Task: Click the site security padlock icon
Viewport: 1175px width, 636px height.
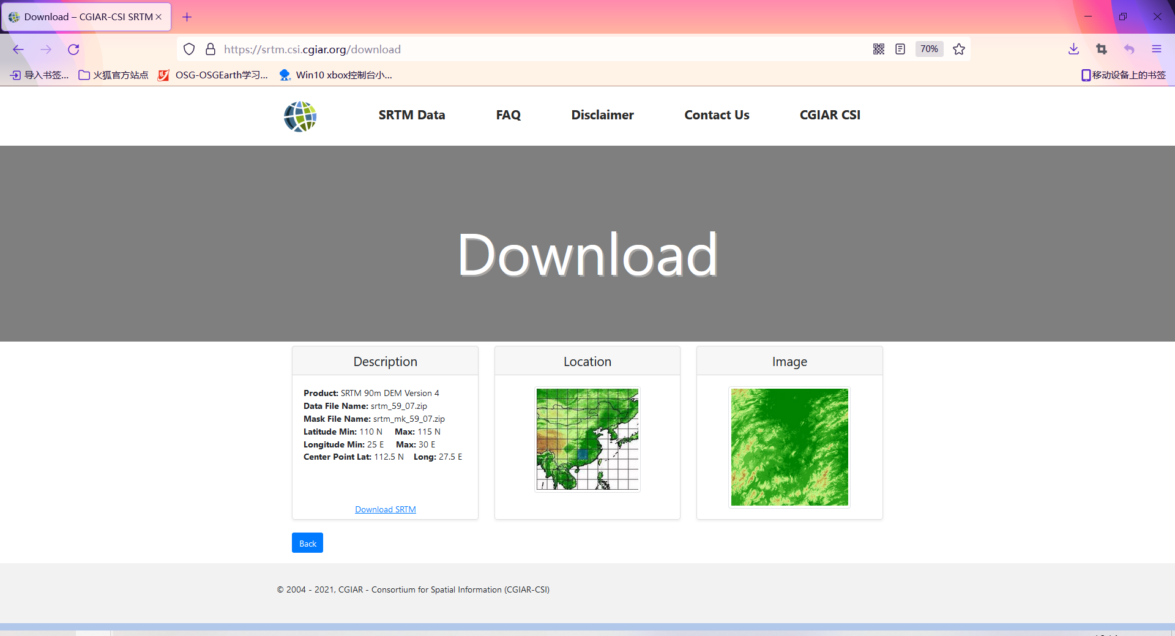Action: pyautogui.click(x=211, y=49)
